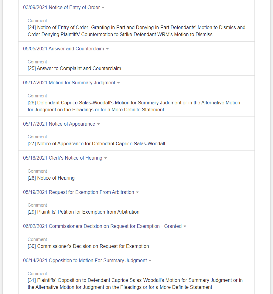Click the Comment label above entry [26]

pos(37,96)
